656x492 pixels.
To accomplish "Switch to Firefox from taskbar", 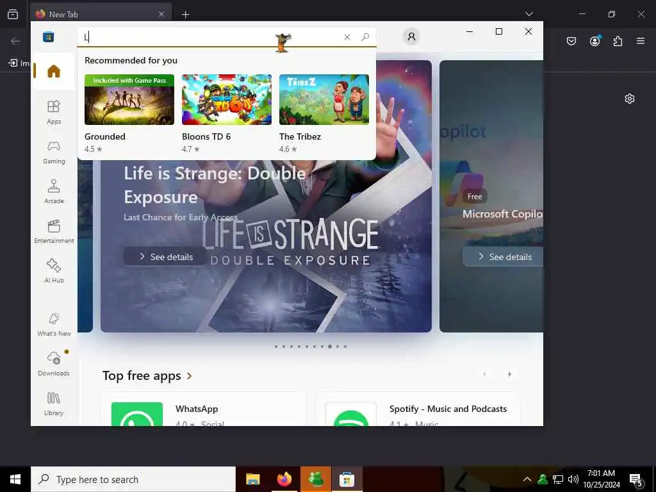I will (284, 479).
